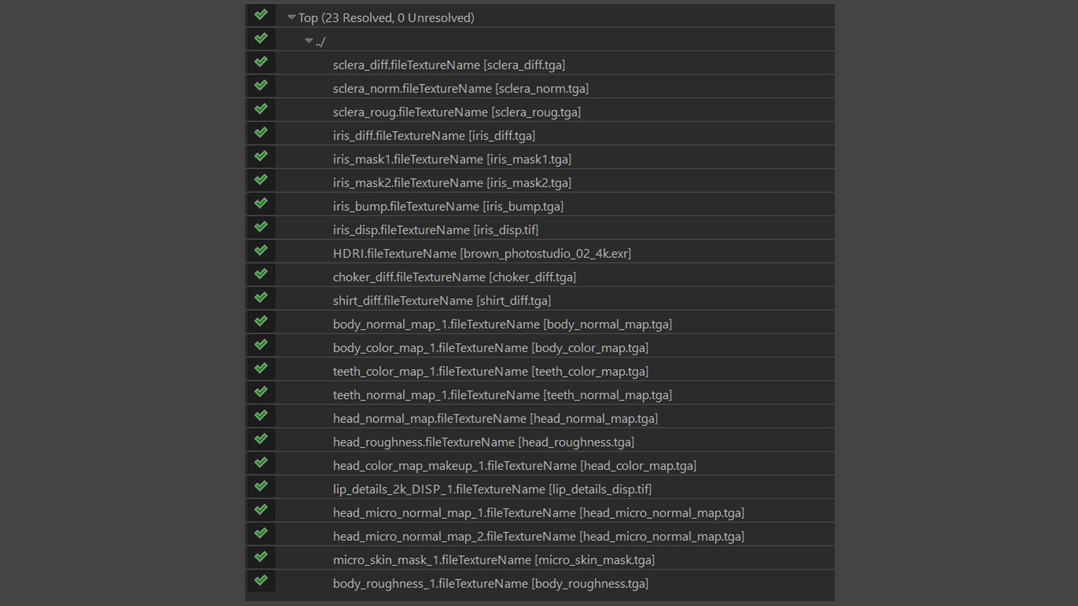This screenshot has width=1078, height=606.
Task: Click green checkmark beside choker_diff.fileTextureName
Action: point(261,274)
